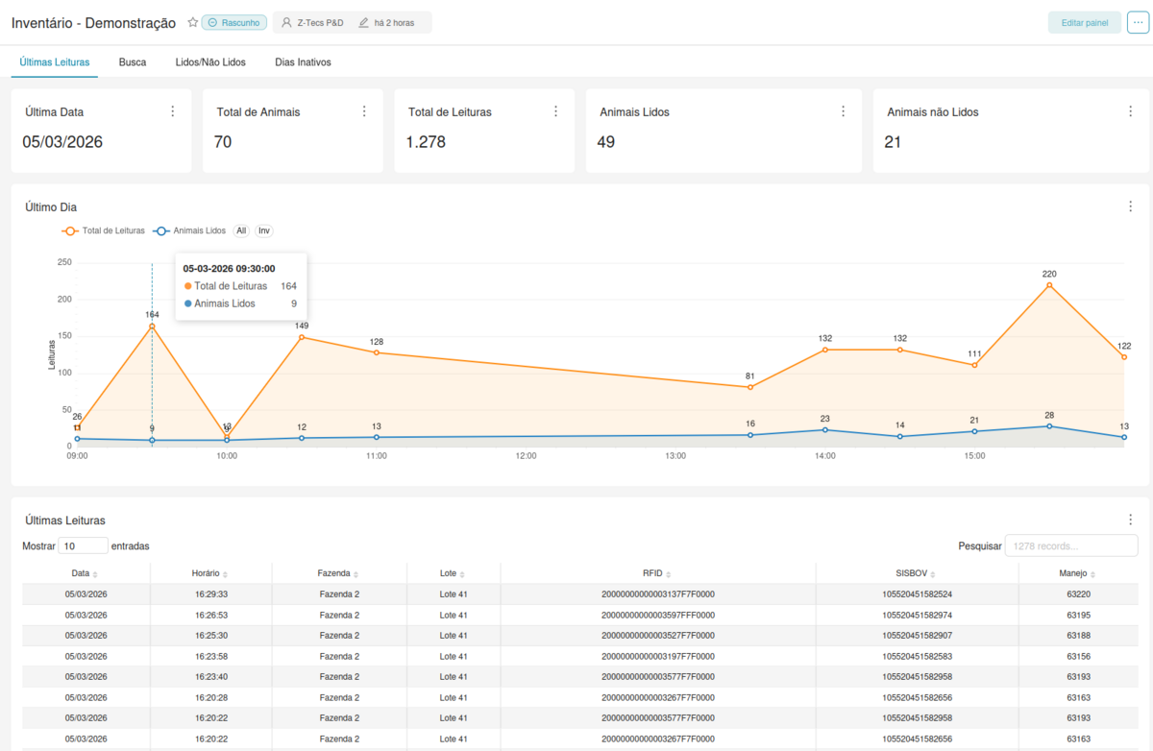The image size is (1153, 751).
Task: Select the All filter on the chart
Action: [x=241, y=230]
